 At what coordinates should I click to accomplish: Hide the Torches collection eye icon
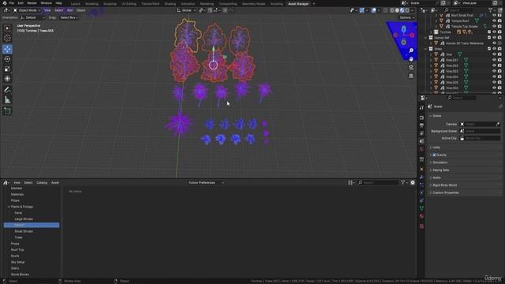click(x=494, y=32)
